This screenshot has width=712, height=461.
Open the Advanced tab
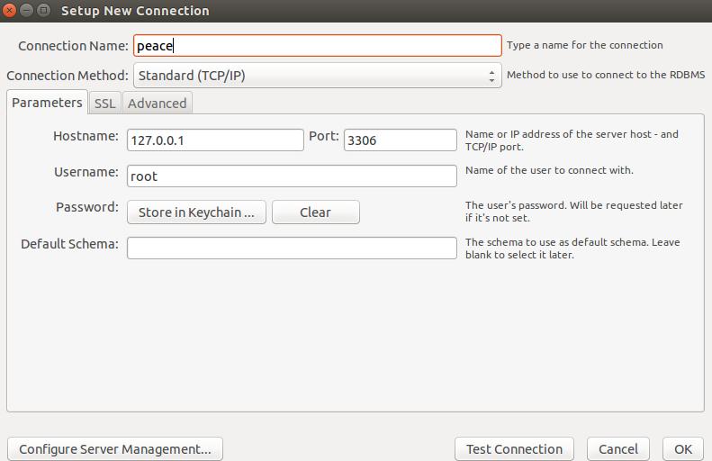point(158,104)
